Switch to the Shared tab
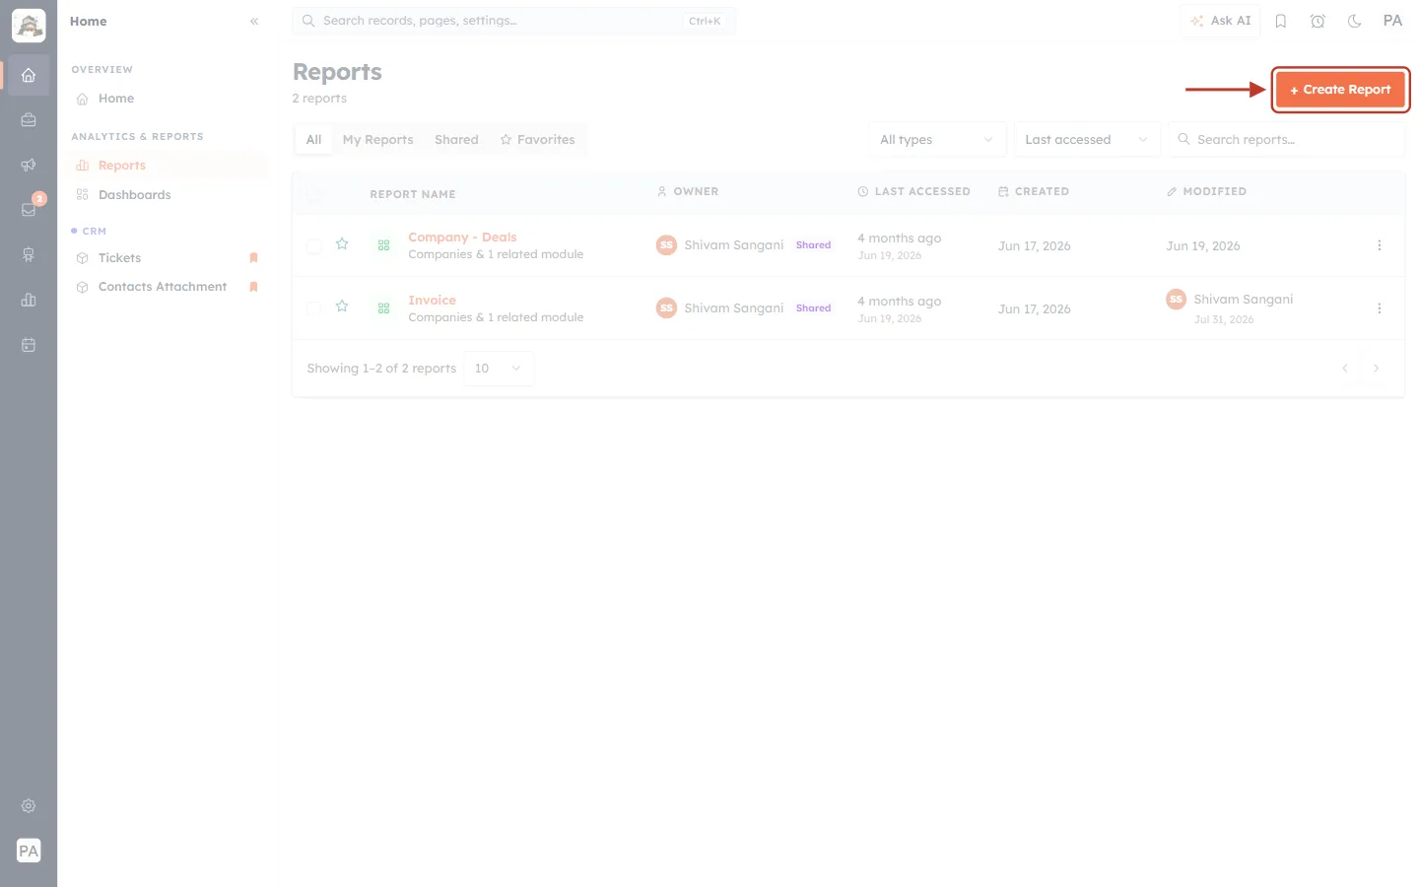Viewport: 1419px width, 887px height. tap(456, 140)
